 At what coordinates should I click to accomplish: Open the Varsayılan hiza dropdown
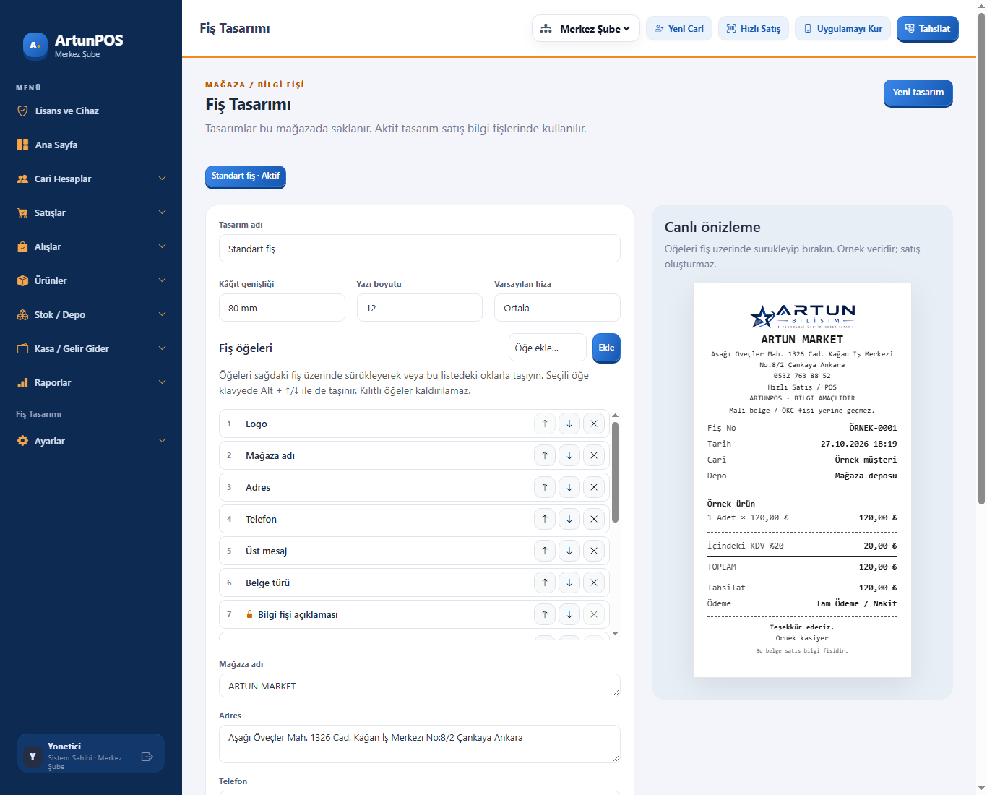point(557,308)
